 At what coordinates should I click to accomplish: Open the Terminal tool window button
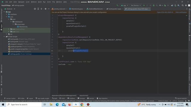(81, 98)
